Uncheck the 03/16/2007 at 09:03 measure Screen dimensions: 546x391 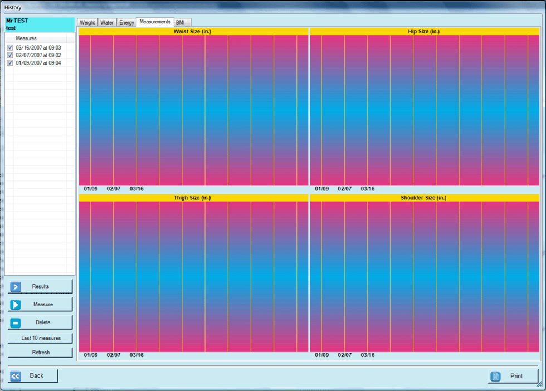[10, 48]
